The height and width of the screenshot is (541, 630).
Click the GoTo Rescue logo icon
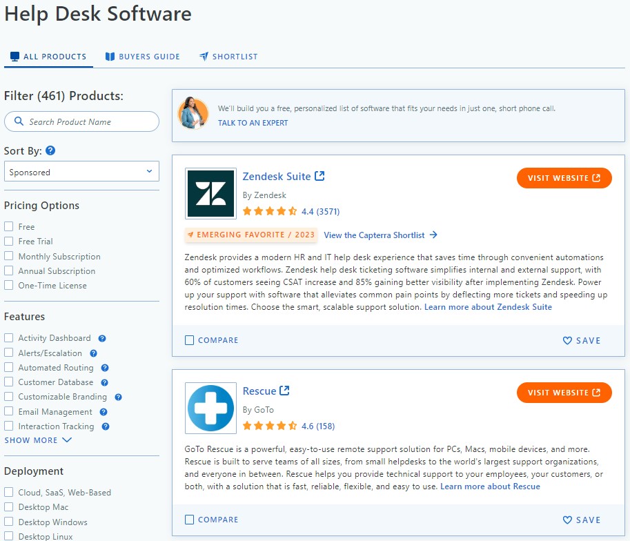[210, 408]
